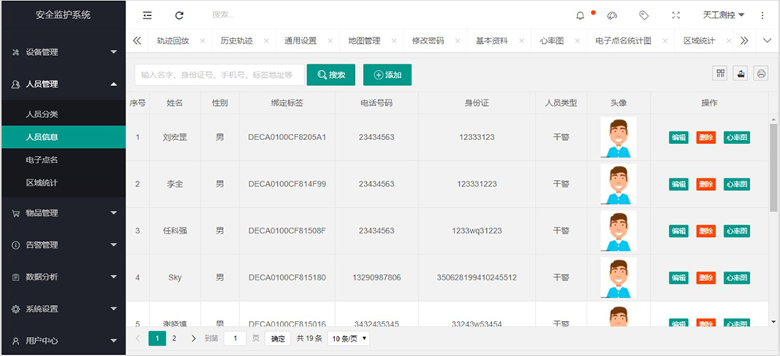Delete the Sky row with 删除
Viewport: 780px width, 356px height.
pyautogui.click(x=706, y=278)
